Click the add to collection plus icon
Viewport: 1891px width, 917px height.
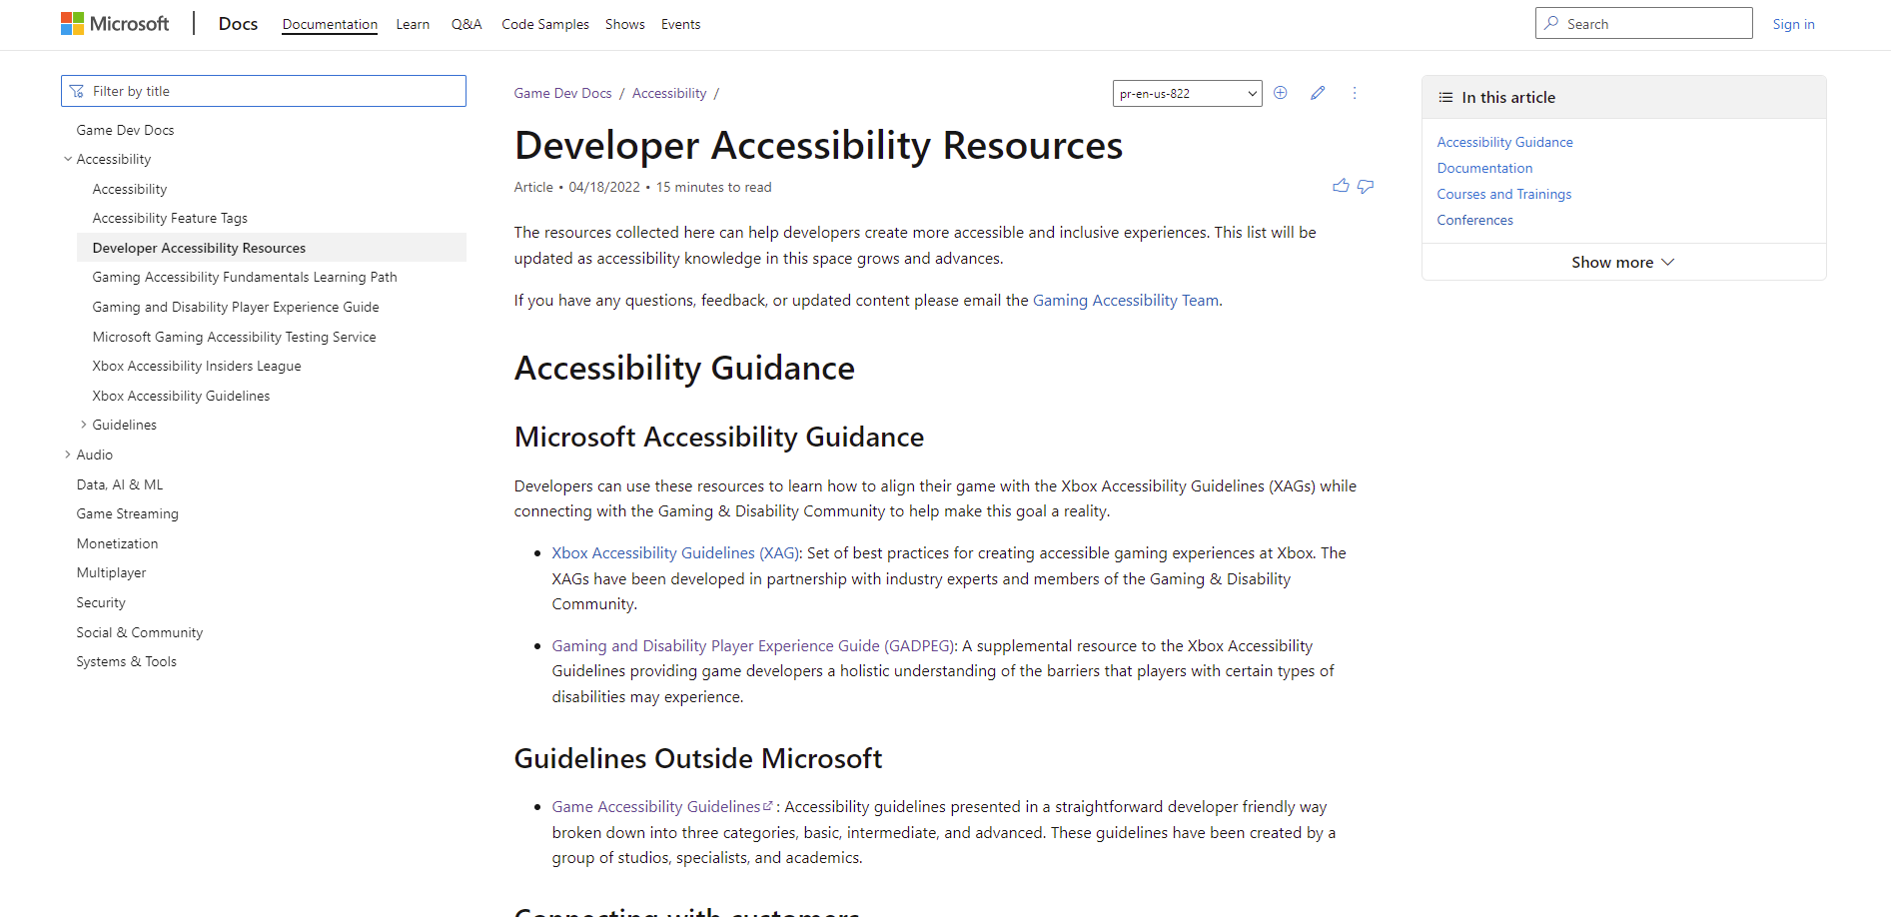point(1281,93)
